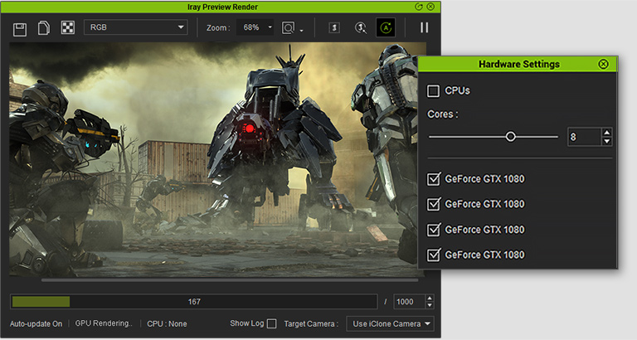Decrease max iterations with down arrow
Viewport: 637px width, 340px height.
point(430,305)
